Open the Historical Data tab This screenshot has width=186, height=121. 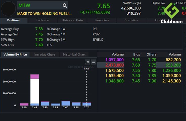(x=72, y=20)
